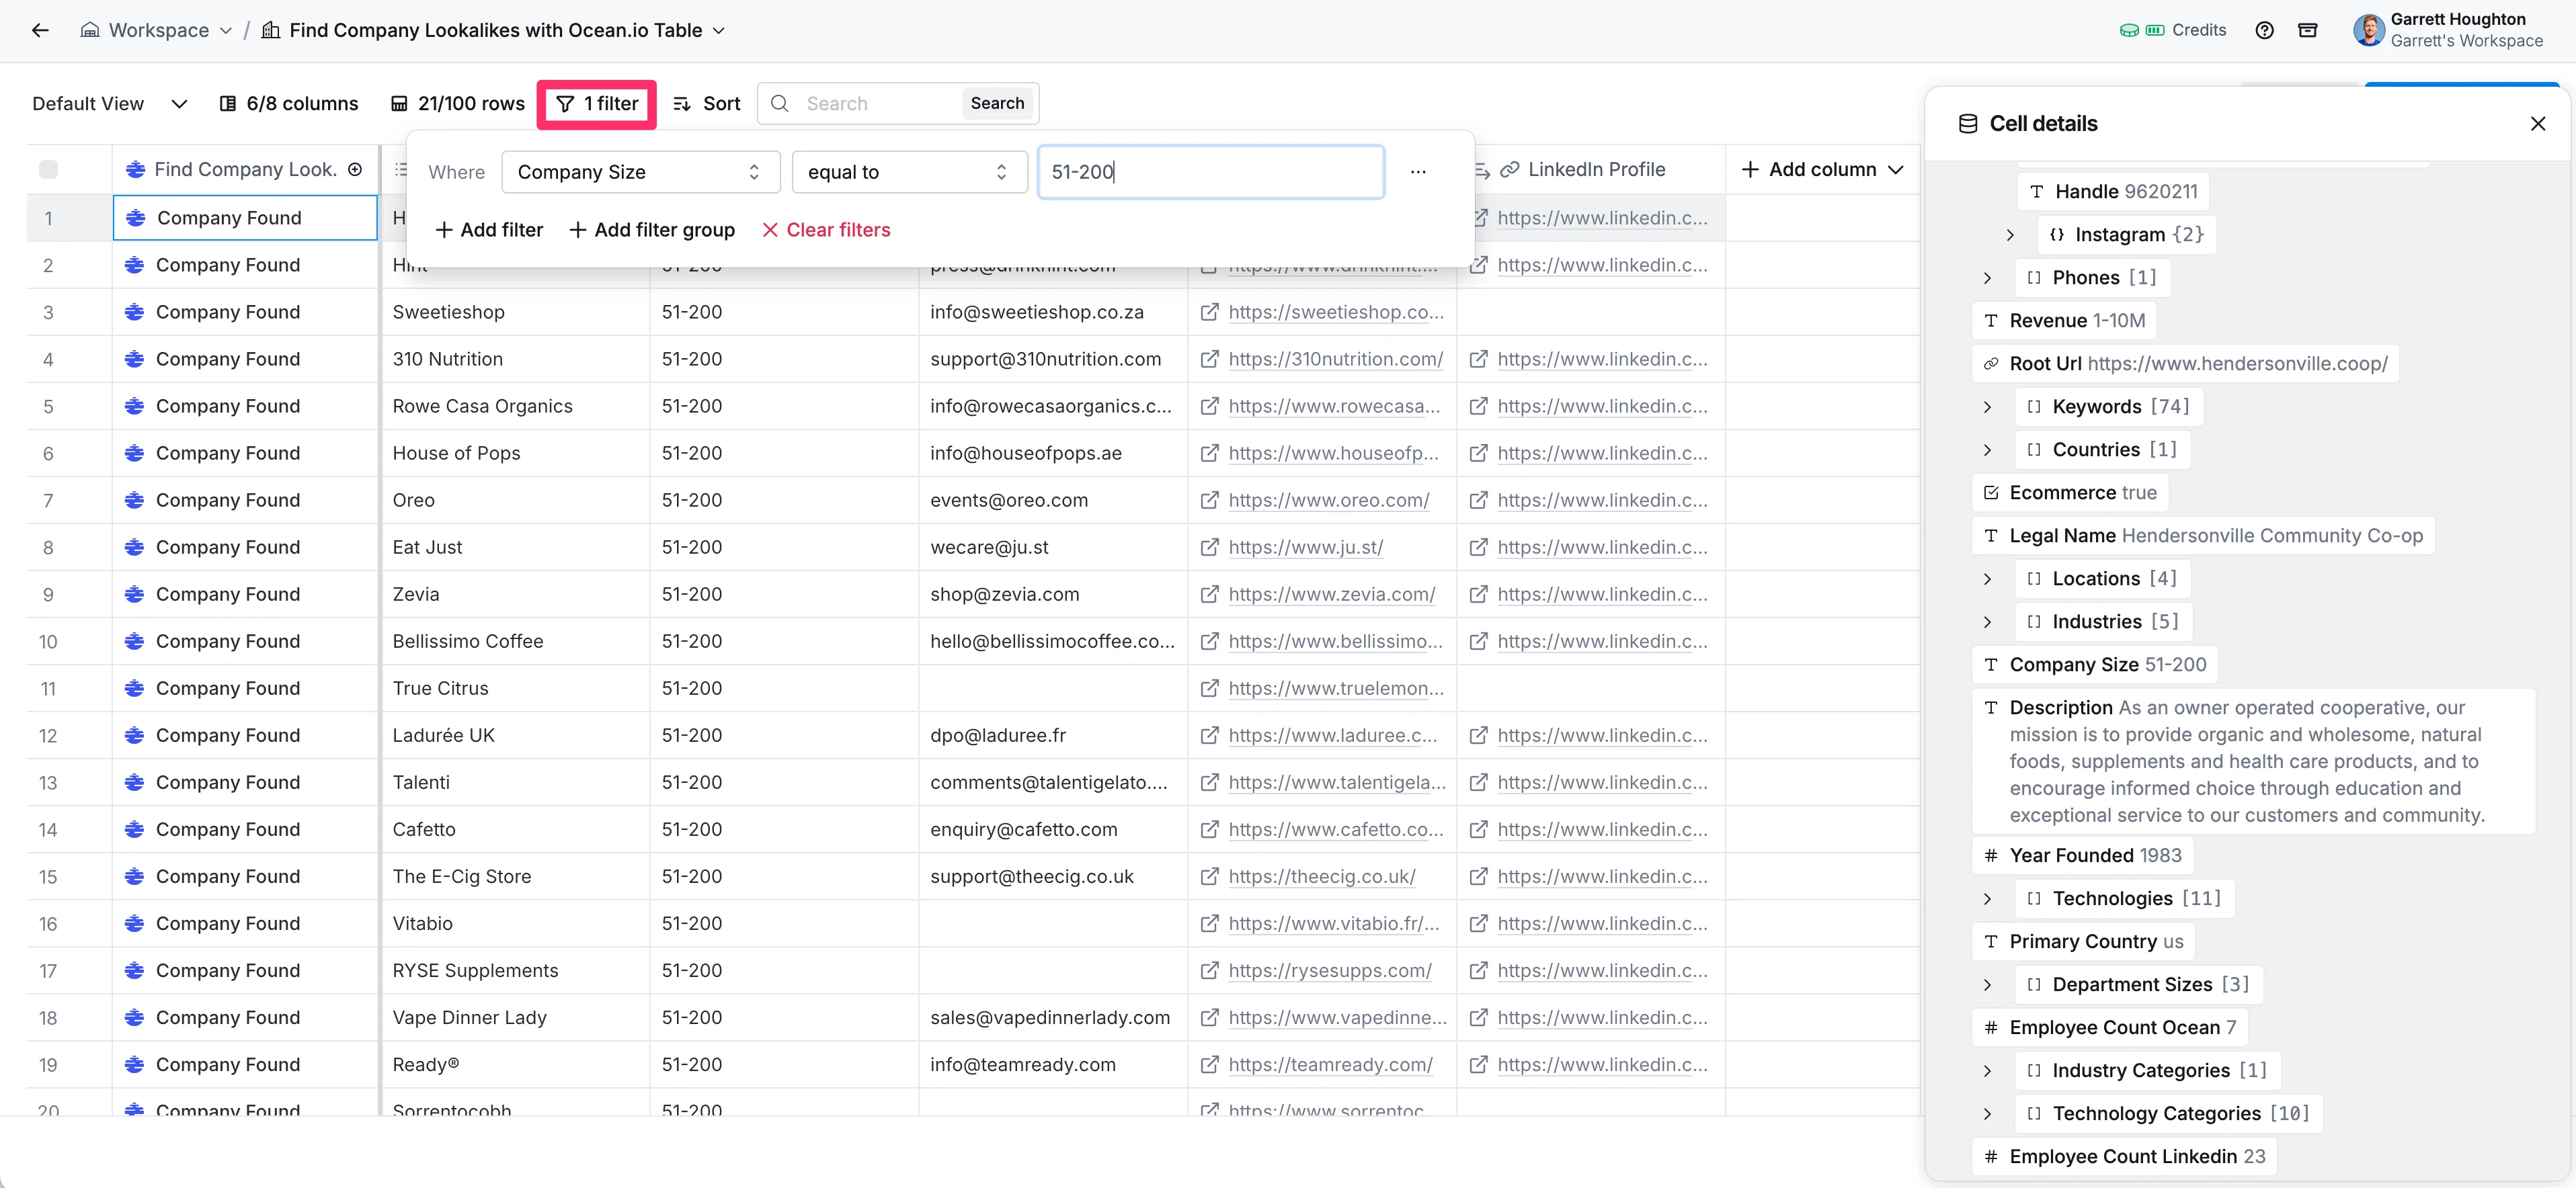Open external link icon for Oreo website
This screenshot has width=2576, height=1188.
(1209, 501)
